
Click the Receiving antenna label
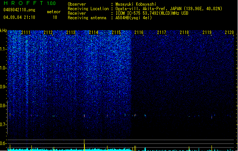pyautogui.click(x=87, y=18)
